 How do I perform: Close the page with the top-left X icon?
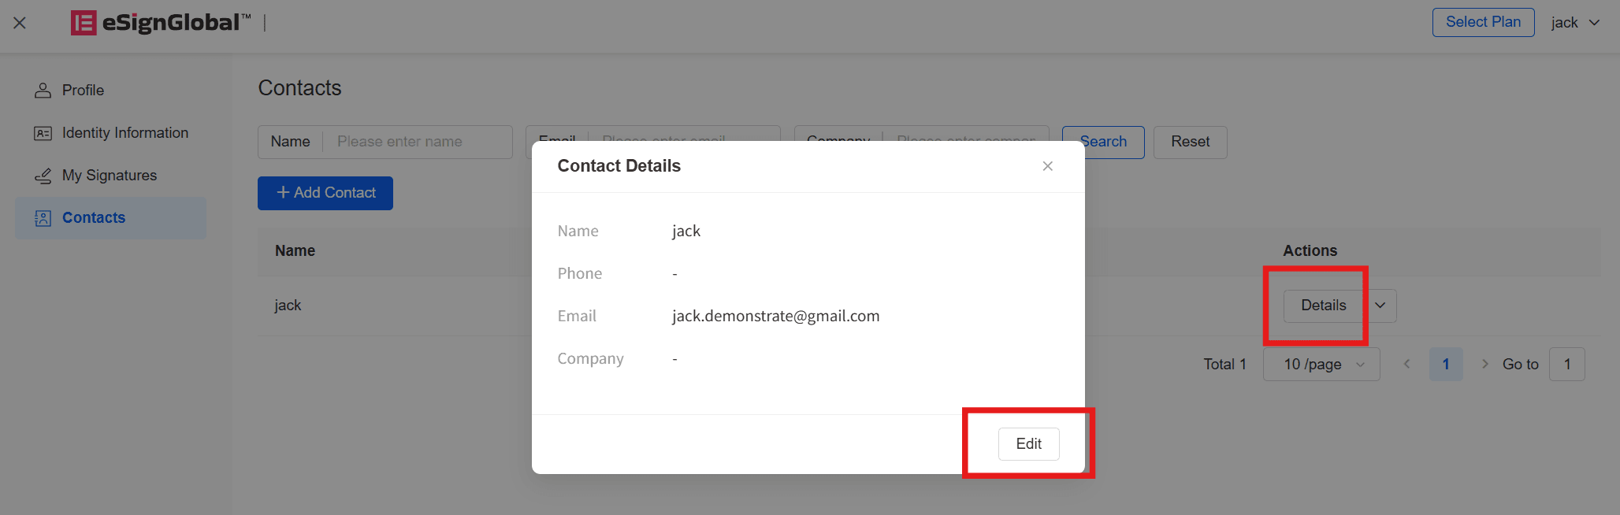point(20,23)
